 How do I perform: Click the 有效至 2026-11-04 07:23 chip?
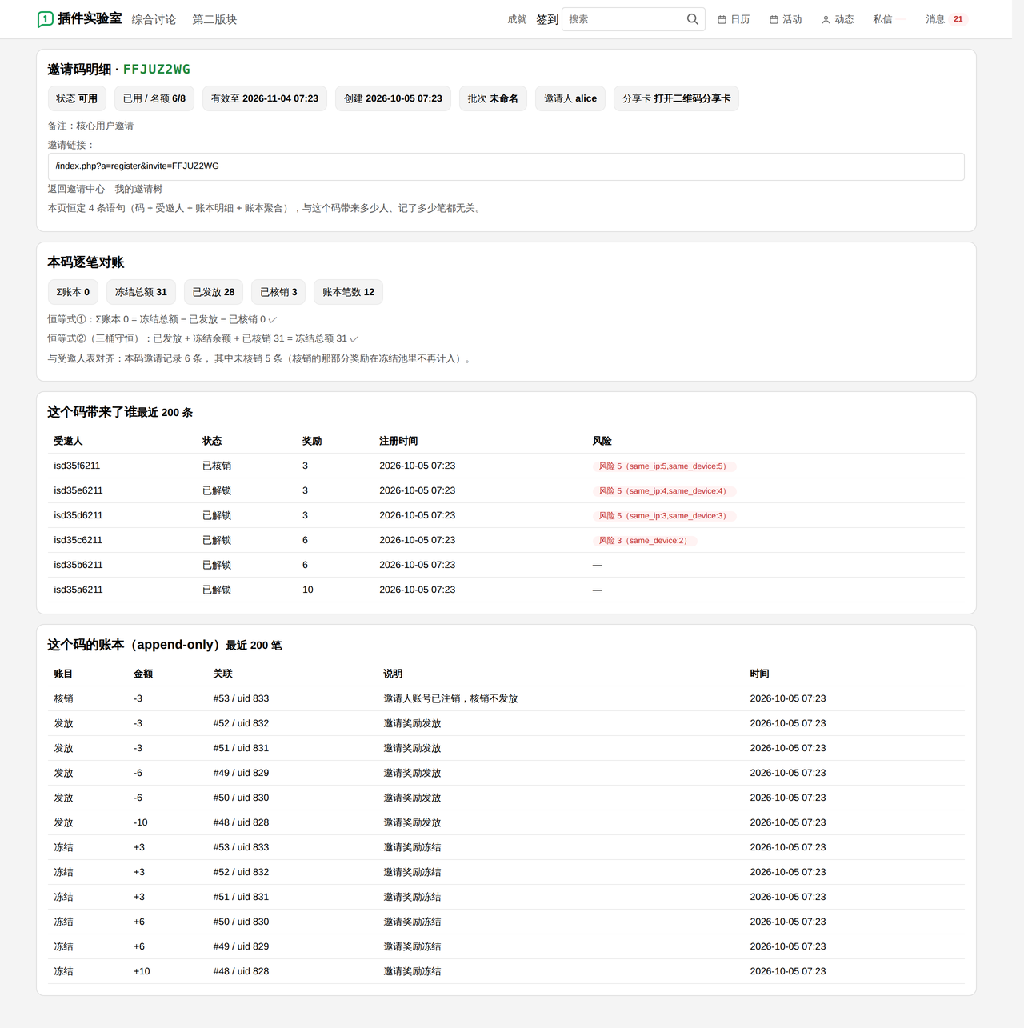(265, 98)
